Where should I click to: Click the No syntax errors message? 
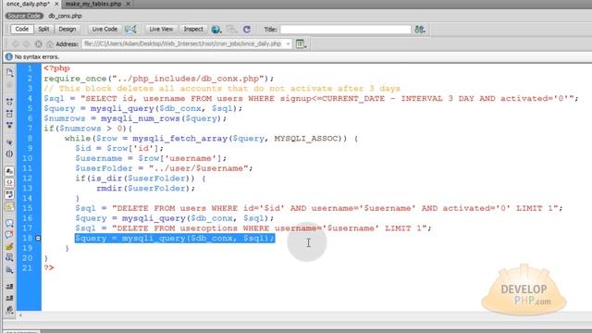coord(37,57)
